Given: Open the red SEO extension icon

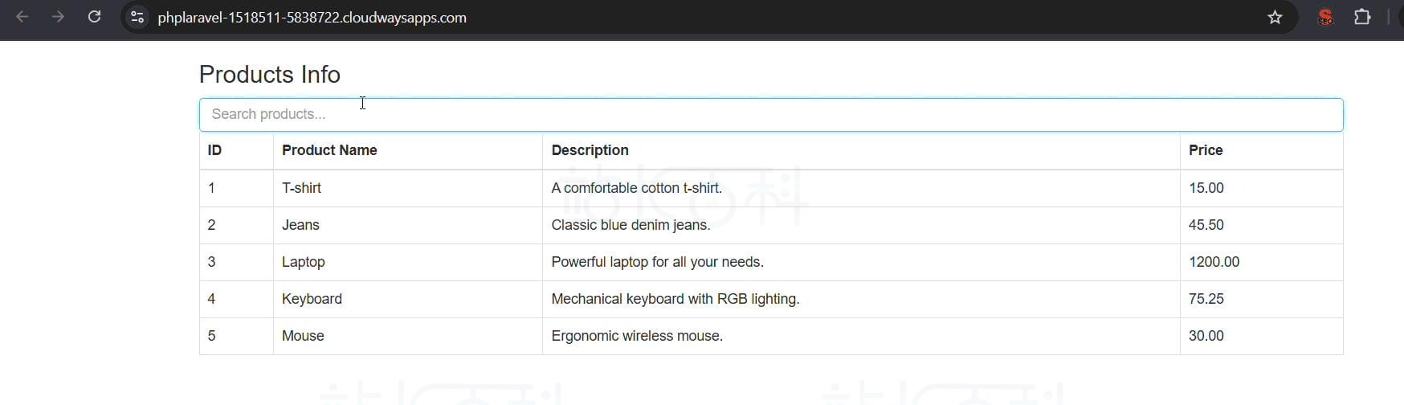Looking at the screenshot, I should pos(1325,17).
